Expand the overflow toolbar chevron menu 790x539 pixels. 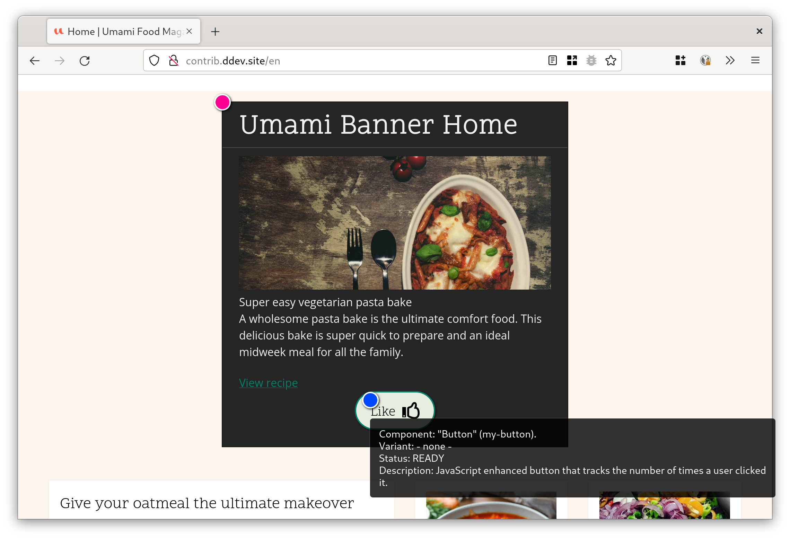coord(730,61)
